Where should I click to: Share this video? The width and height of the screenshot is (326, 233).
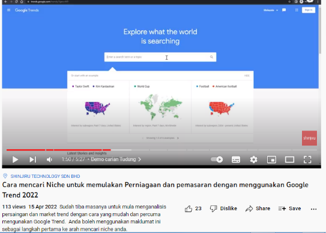coord(258,208)
